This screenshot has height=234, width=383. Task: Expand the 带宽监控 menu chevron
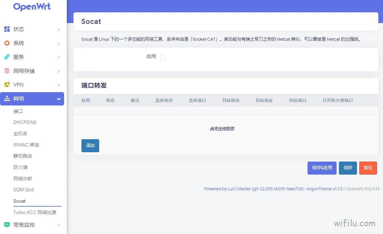point(59,225)
